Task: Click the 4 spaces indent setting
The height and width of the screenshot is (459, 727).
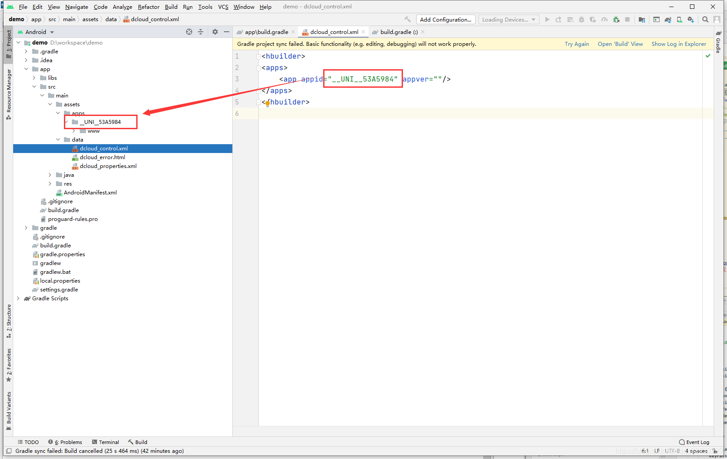Action: tap(696, 451)
